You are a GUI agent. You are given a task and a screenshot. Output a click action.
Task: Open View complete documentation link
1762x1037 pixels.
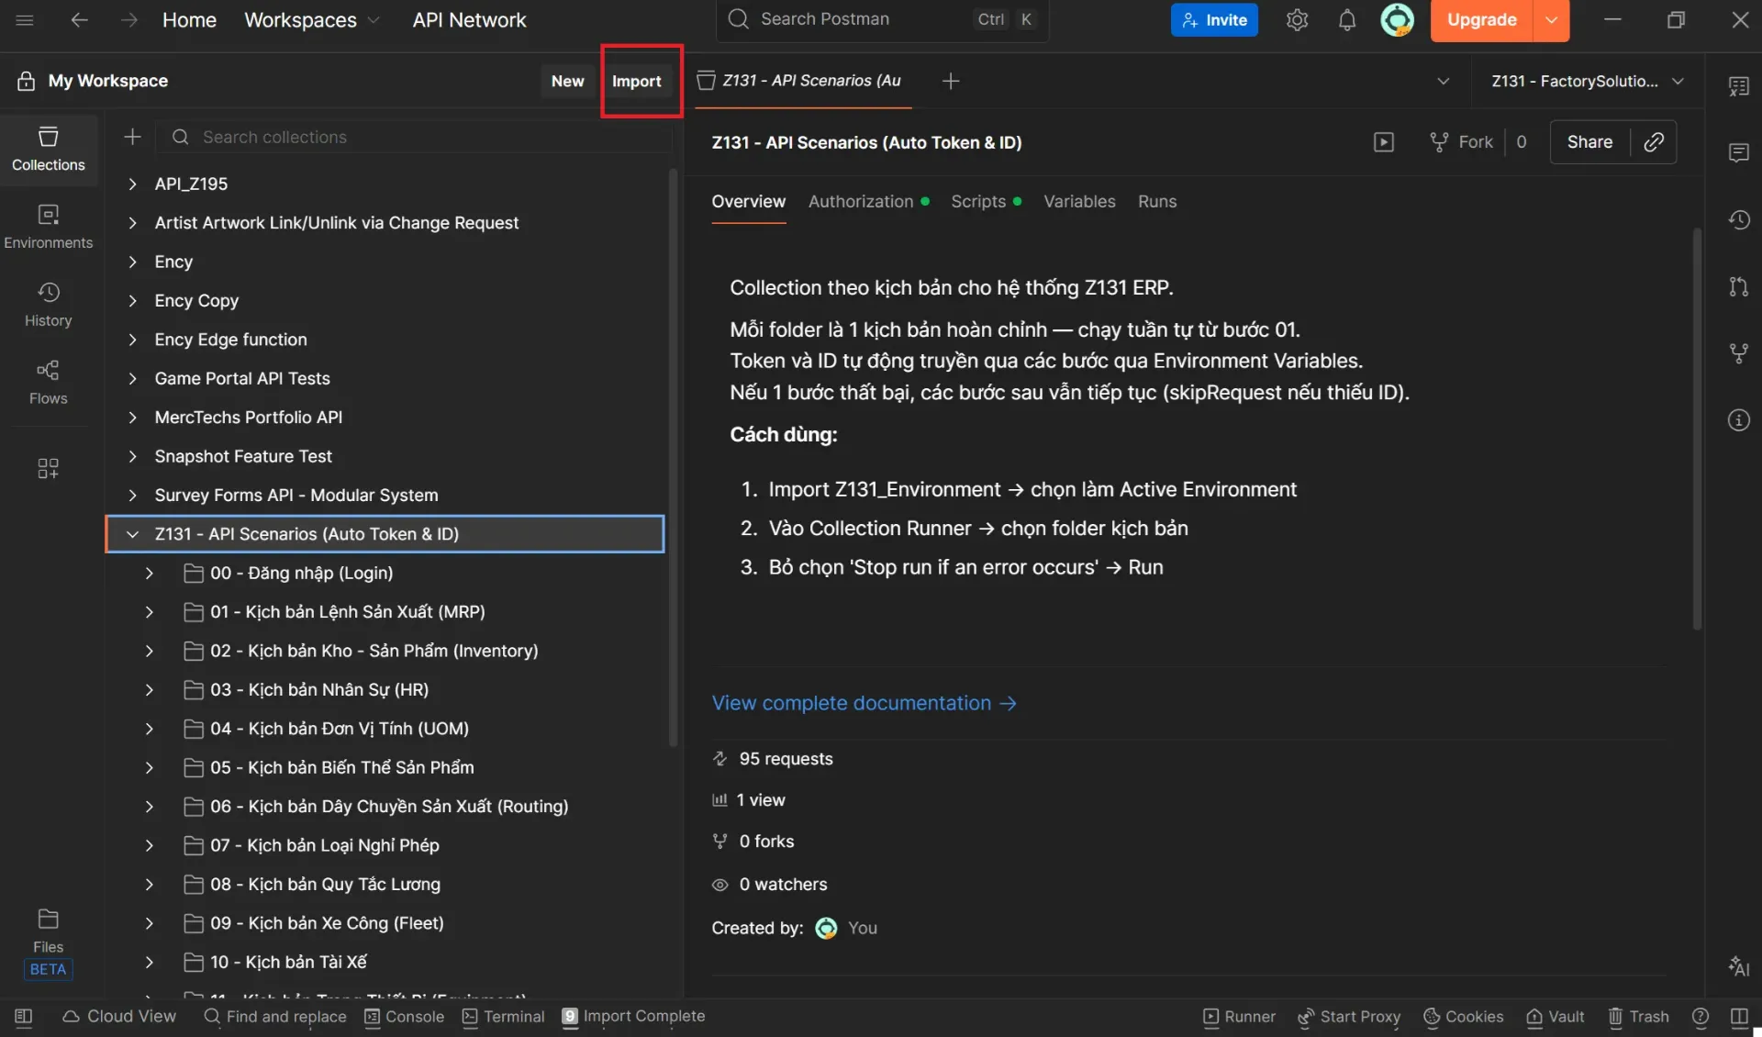pos(864,703)
